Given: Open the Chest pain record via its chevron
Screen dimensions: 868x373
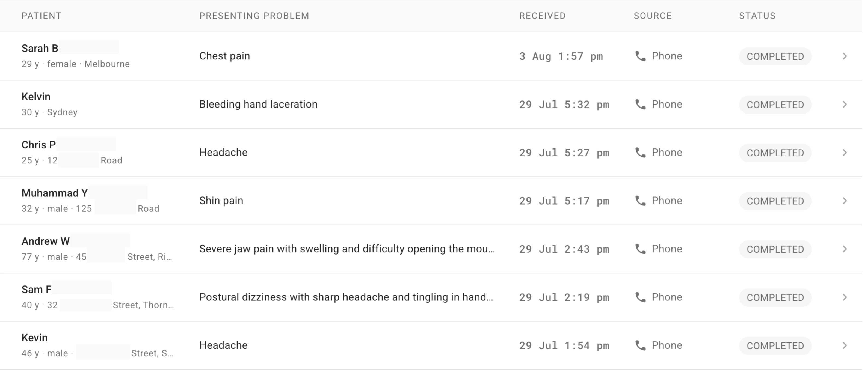Looking at the screenshot, I should click(x=845, y=56).
